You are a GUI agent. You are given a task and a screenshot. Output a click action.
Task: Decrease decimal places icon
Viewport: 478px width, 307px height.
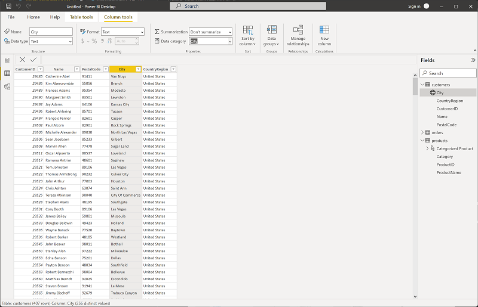(x=109, y=41)
